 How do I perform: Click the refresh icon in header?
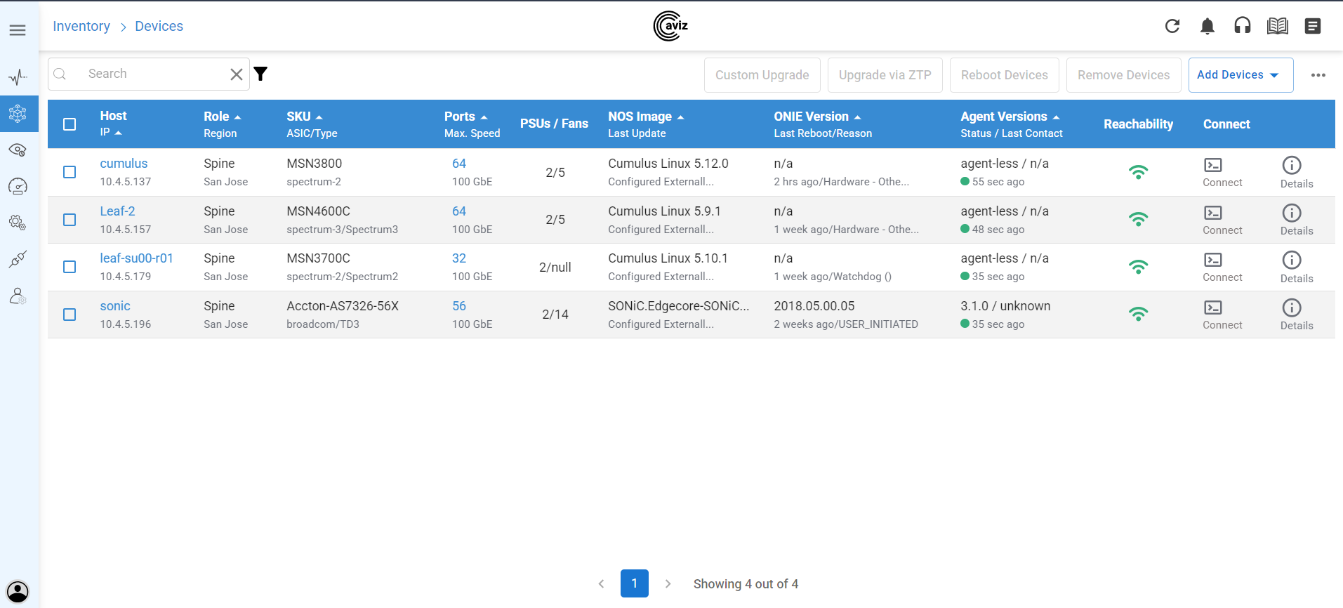[1172, 26]
